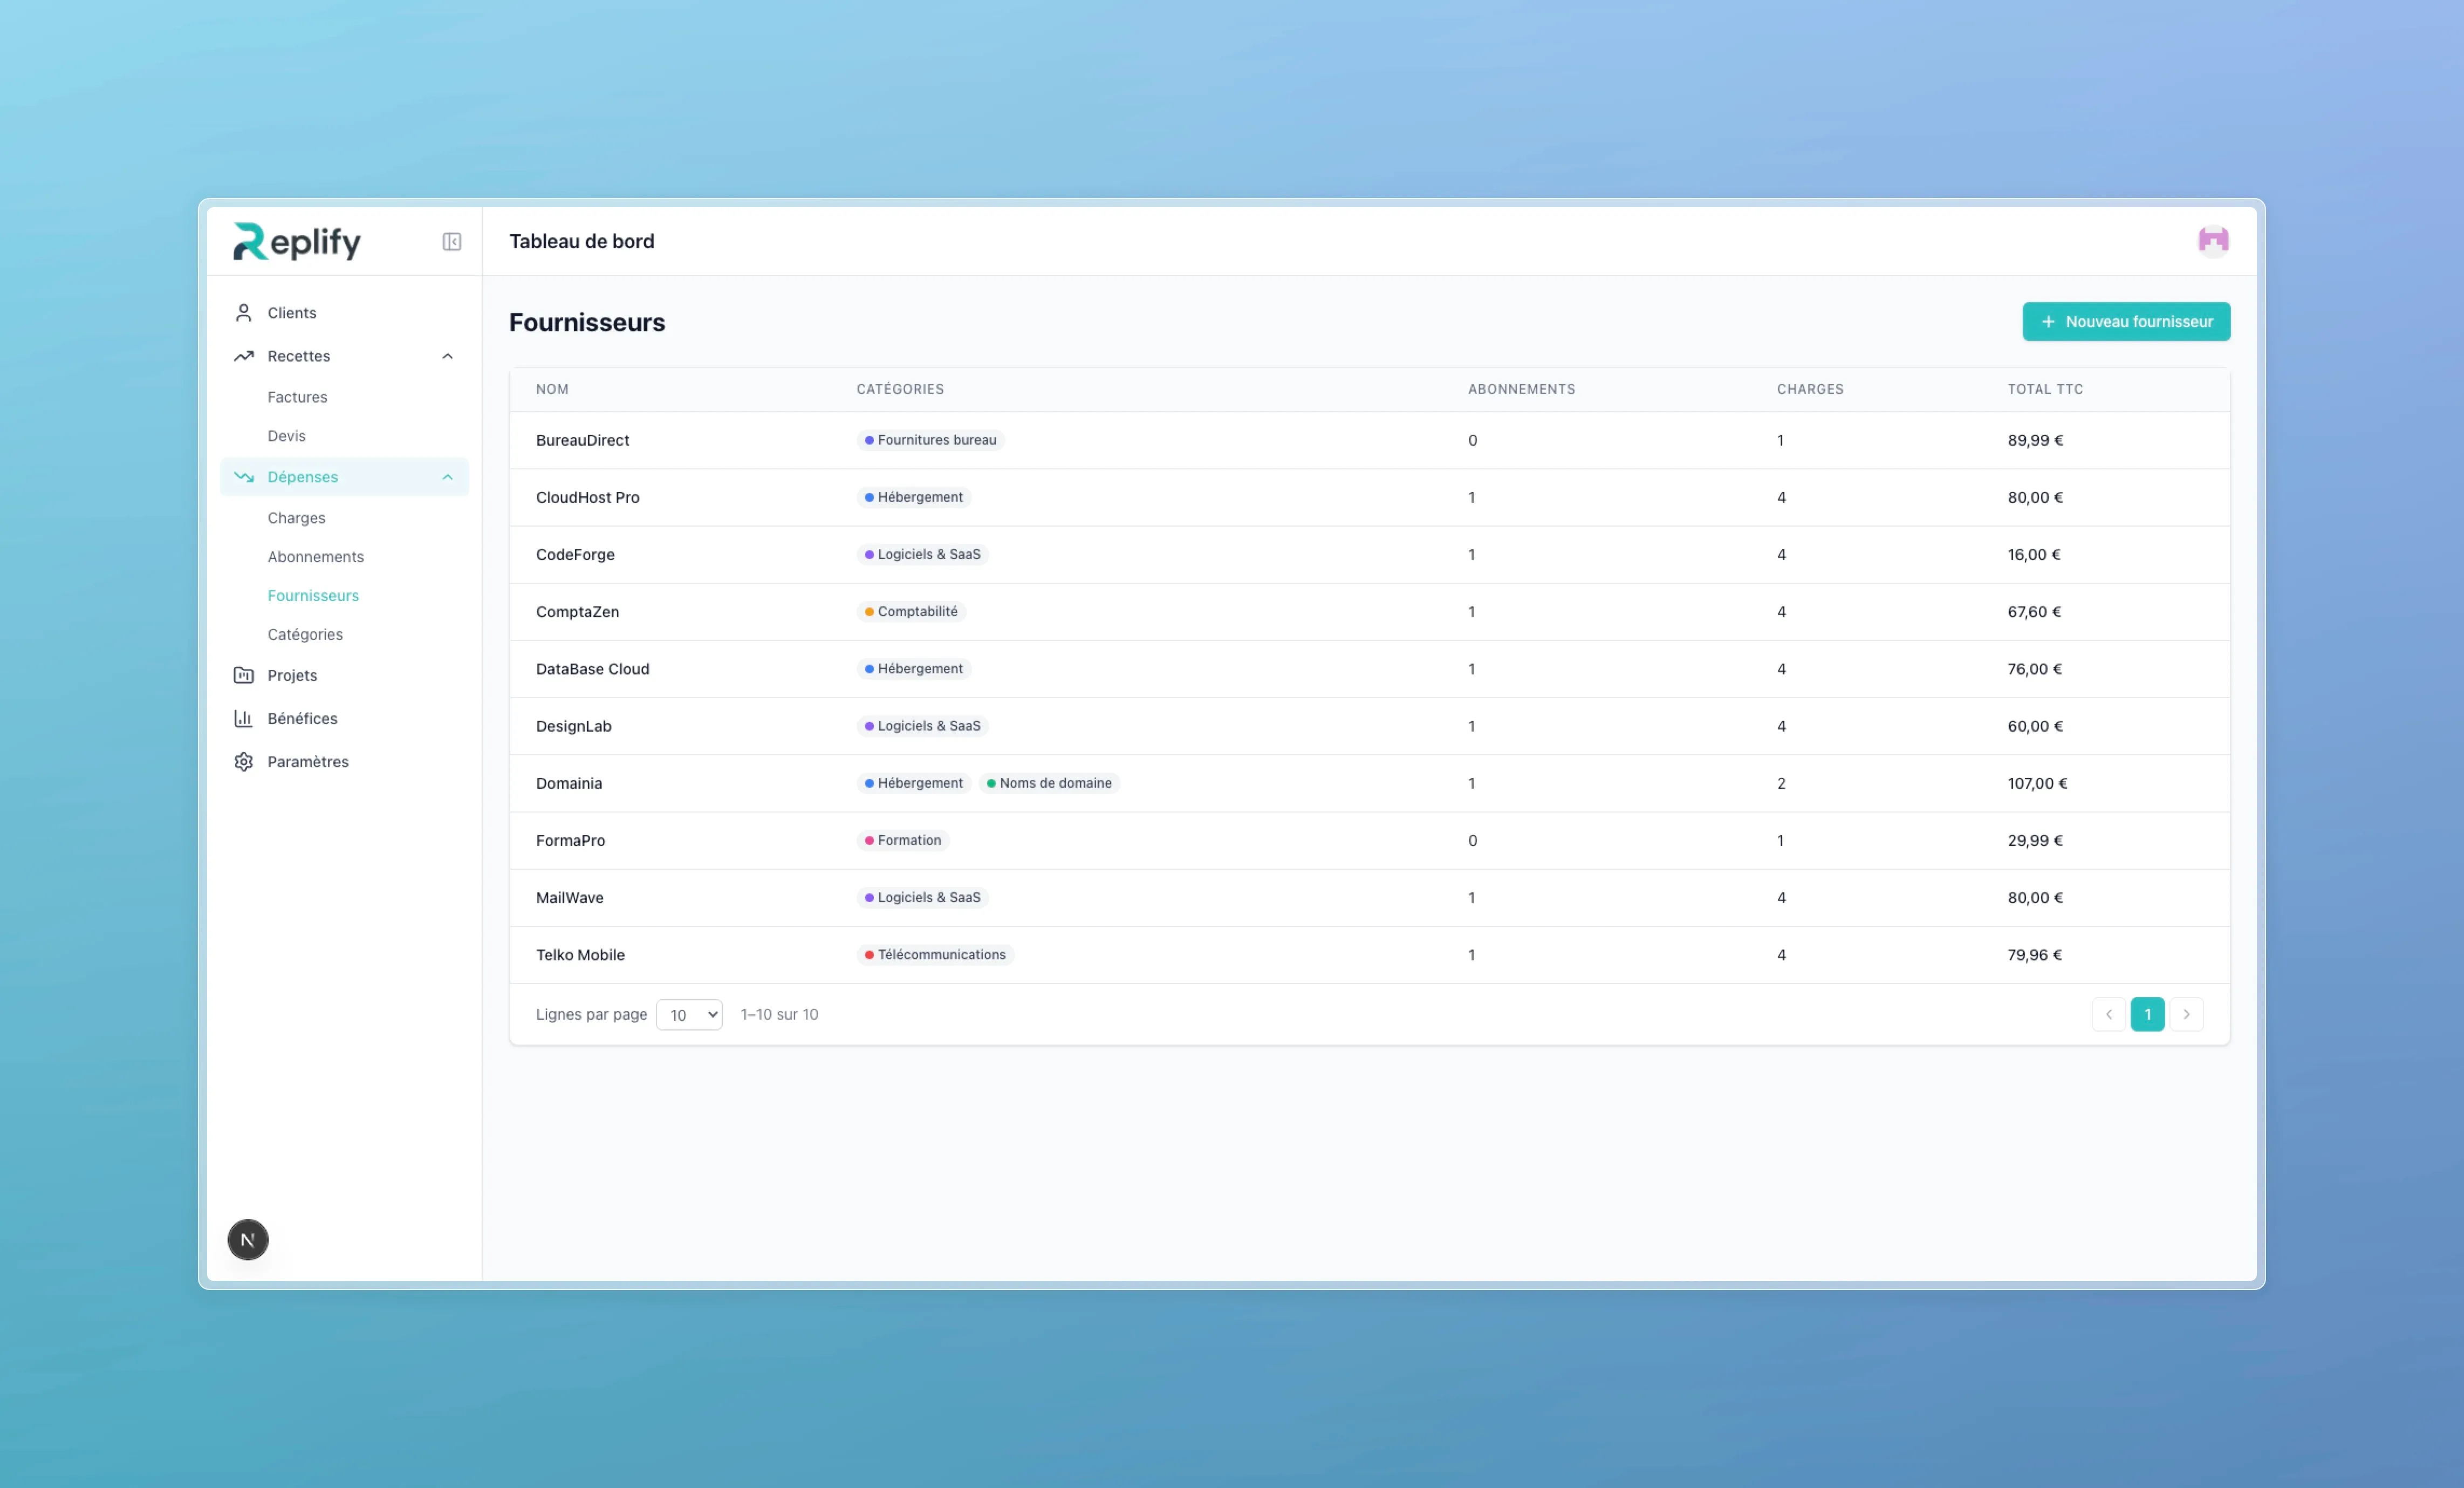Click the N profile badge at bottom left
This screenshot has width=2464, height=1488.
(x=247, y=1239)
